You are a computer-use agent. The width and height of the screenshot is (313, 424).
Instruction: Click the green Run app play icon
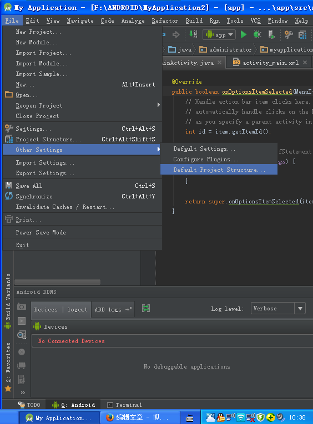(244, 34)
